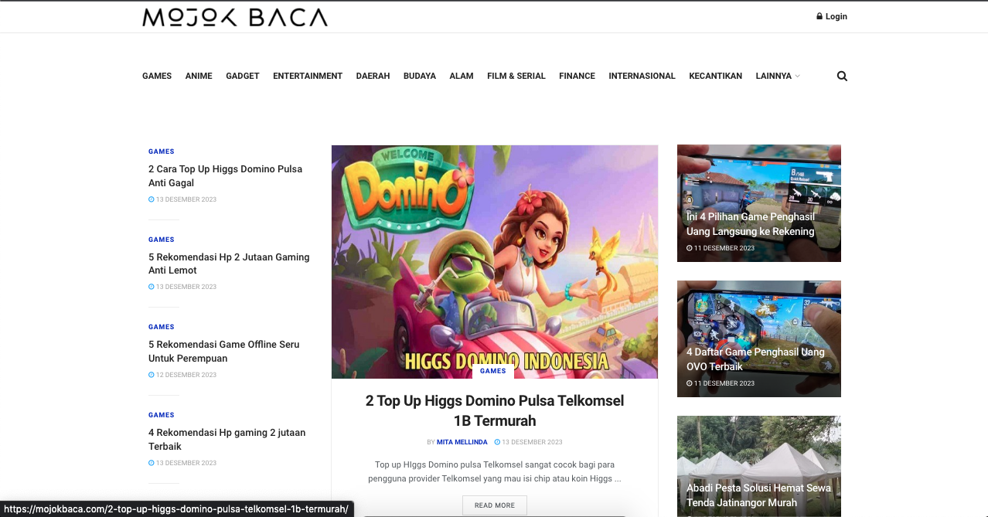Screen dimensions: 988x517
Task: Open author MITA MELLINDA profile
Action: tap(462, 442)
